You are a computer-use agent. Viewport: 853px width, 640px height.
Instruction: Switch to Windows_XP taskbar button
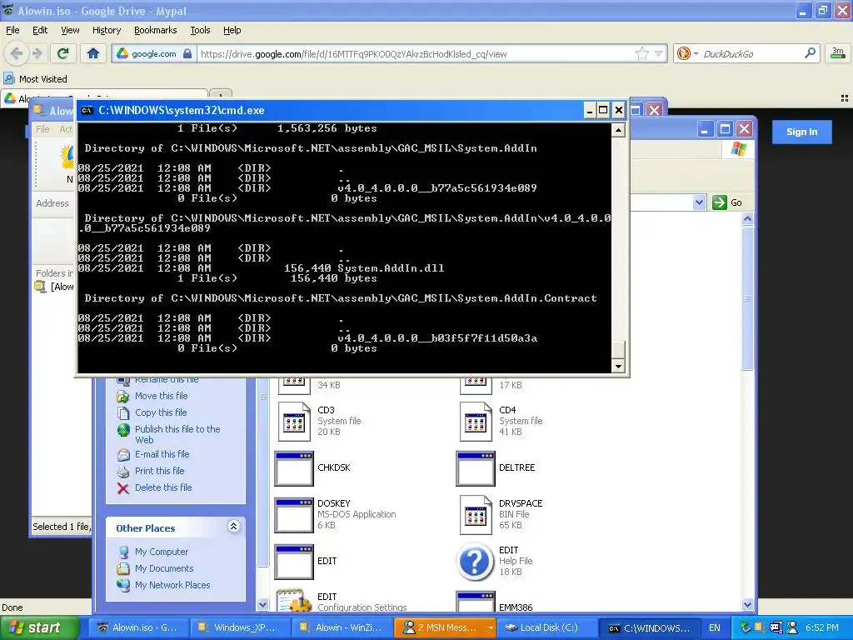click(x=239, y=627)
